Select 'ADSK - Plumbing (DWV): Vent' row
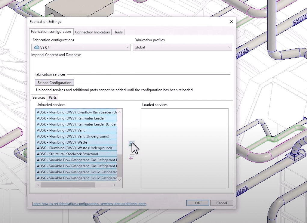Screen dimensions: 307x223 76,130
